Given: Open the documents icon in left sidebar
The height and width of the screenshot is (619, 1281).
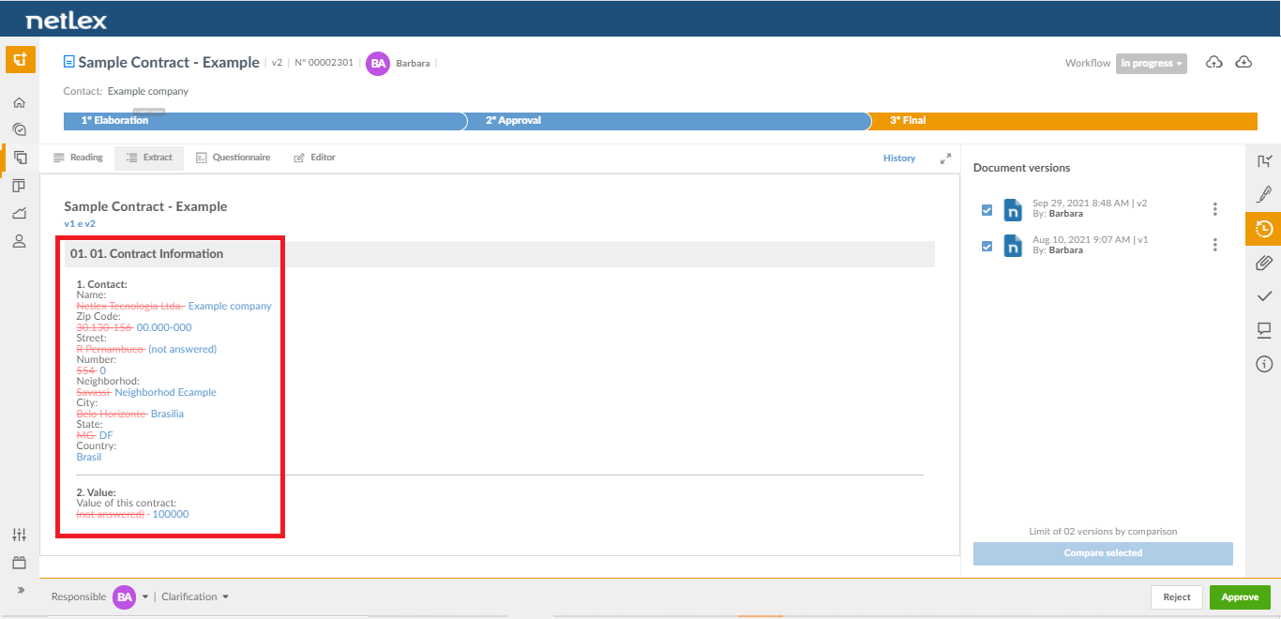Looking at the screenshot, I should click(x=20, y=158).
